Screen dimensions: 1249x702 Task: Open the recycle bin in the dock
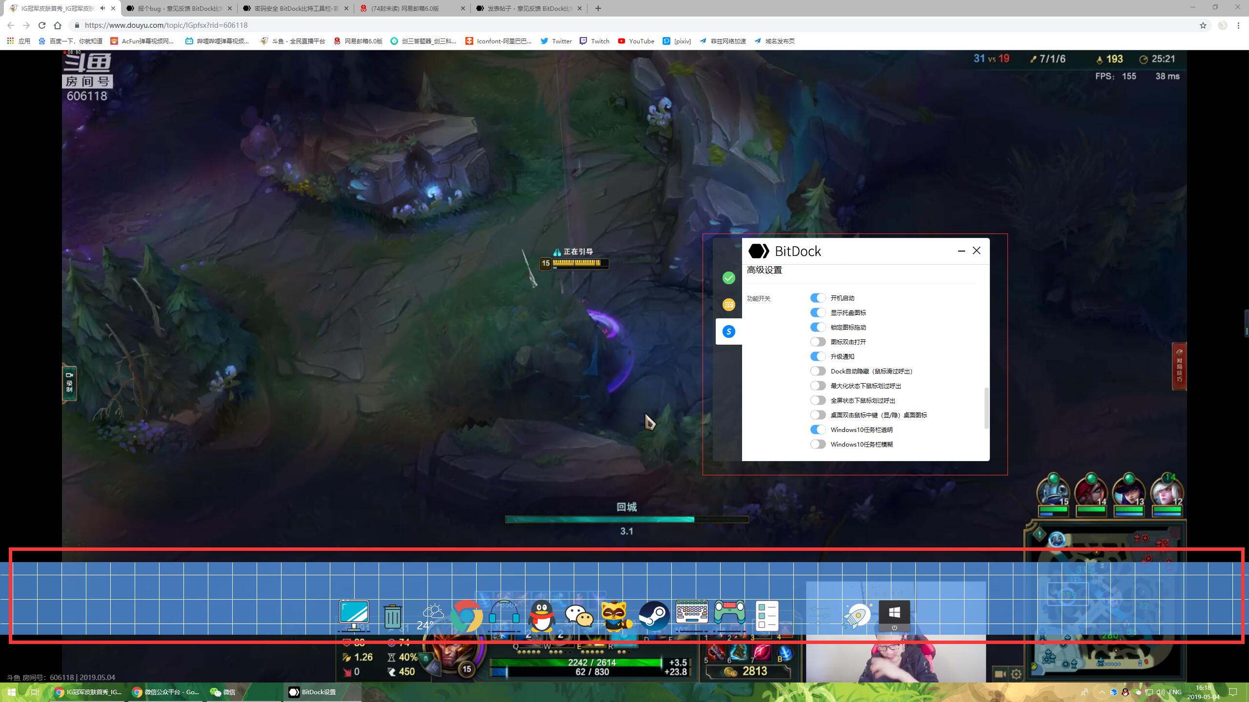393,616
